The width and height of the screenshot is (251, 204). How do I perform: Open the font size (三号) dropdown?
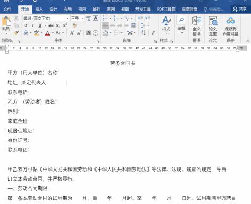pyautogui.click(x=82, y=19)
